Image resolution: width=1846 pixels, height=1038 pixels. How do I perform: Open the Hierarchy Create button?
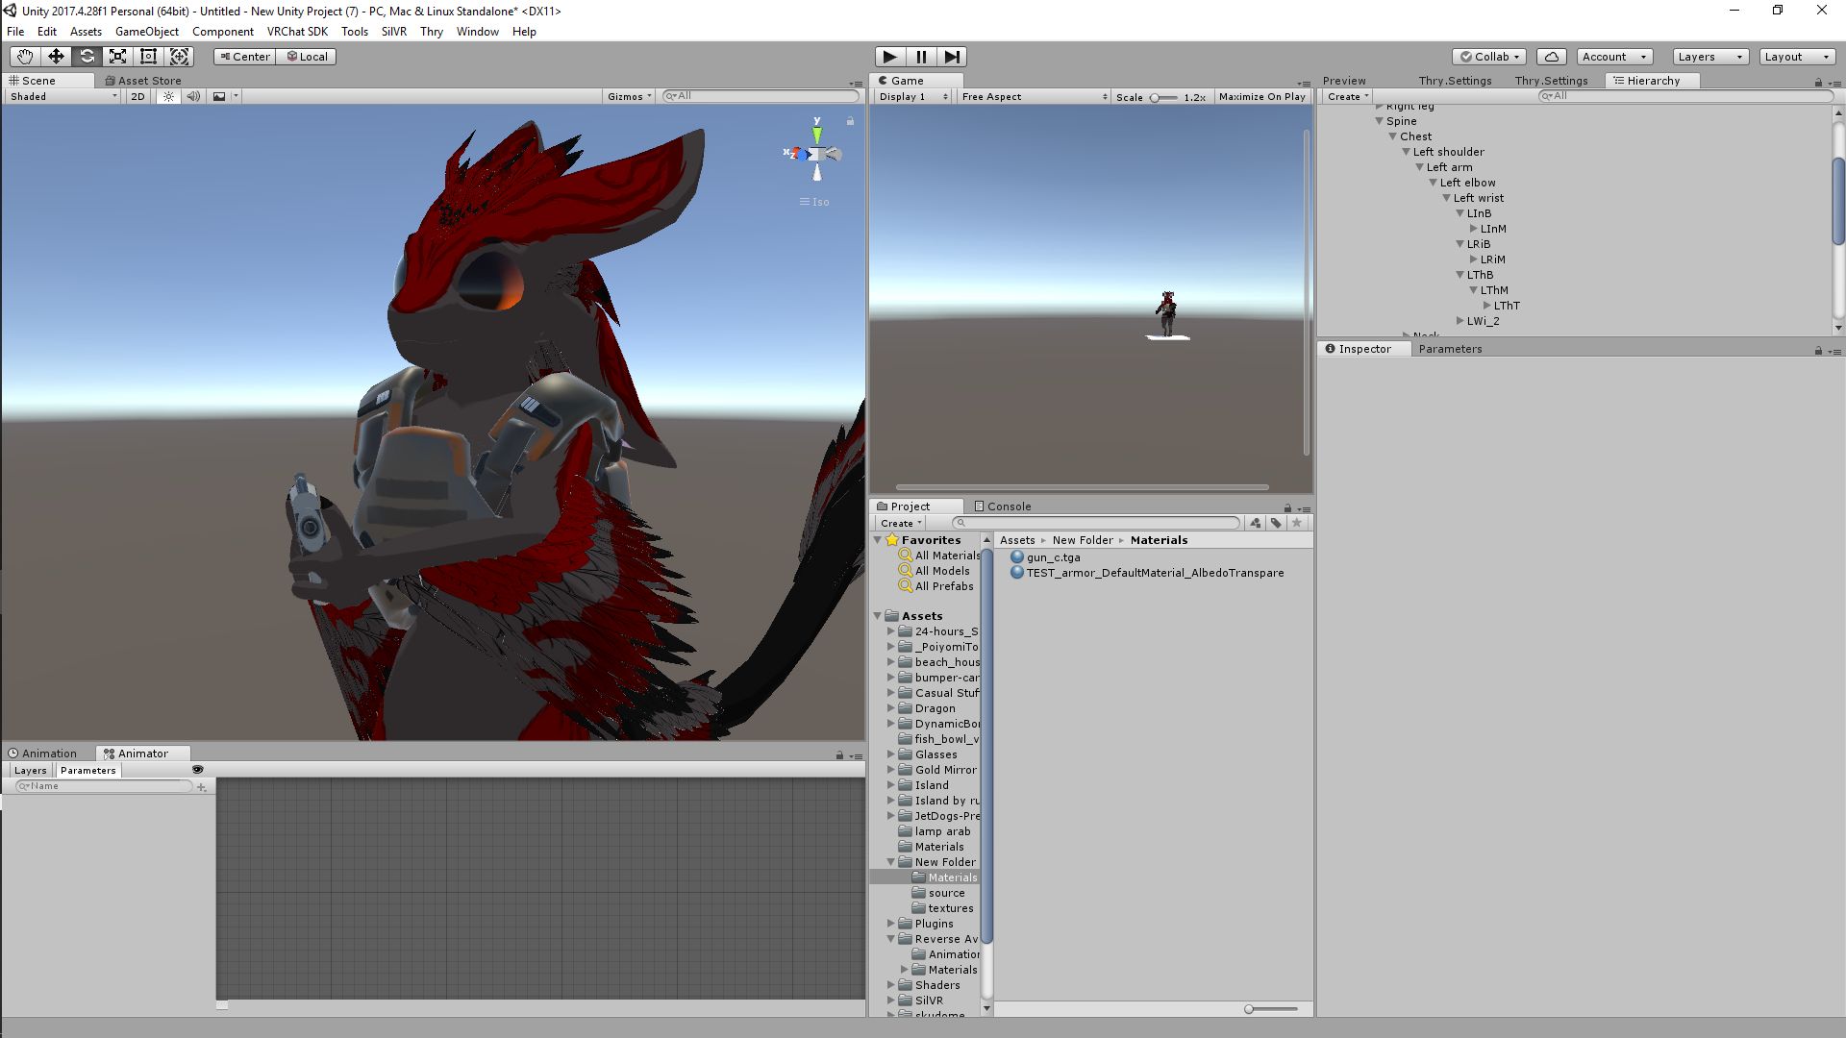click(x=1348, y=96)
